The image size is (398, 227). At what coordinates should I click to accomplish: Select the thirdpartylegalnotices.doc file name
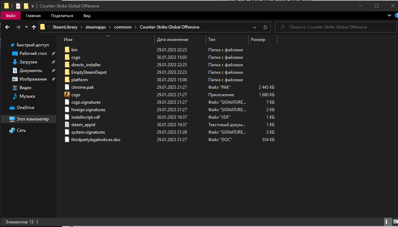96,140
